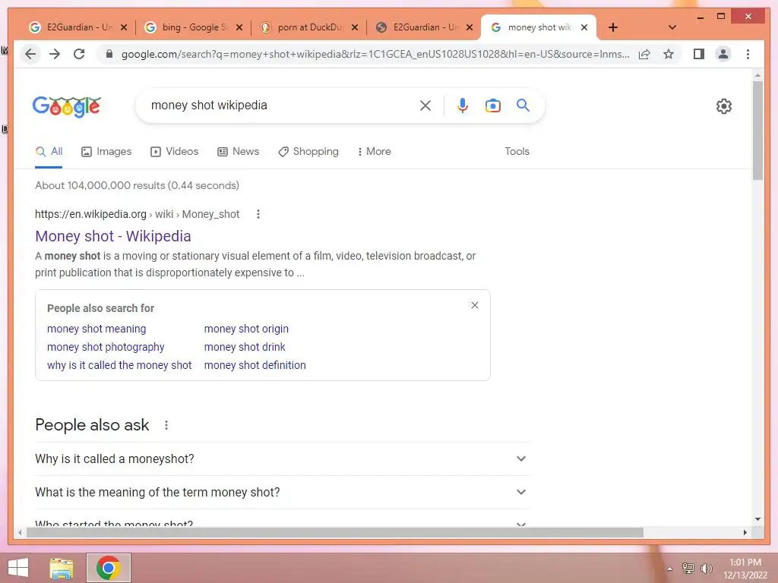
Task: Reload the current page
Action: click(79, 54)
